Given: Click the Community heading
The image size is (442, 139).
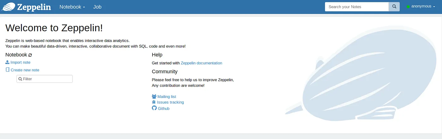Looking at the screenshot, I should pyautogui.click(x=164, y=71).
